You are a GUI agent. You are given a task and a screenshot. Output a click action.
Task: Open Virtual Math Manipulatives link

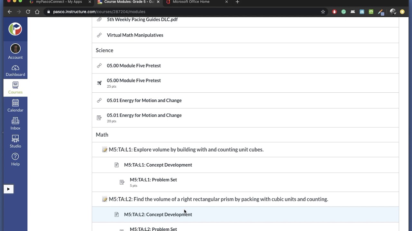[135, 35]
